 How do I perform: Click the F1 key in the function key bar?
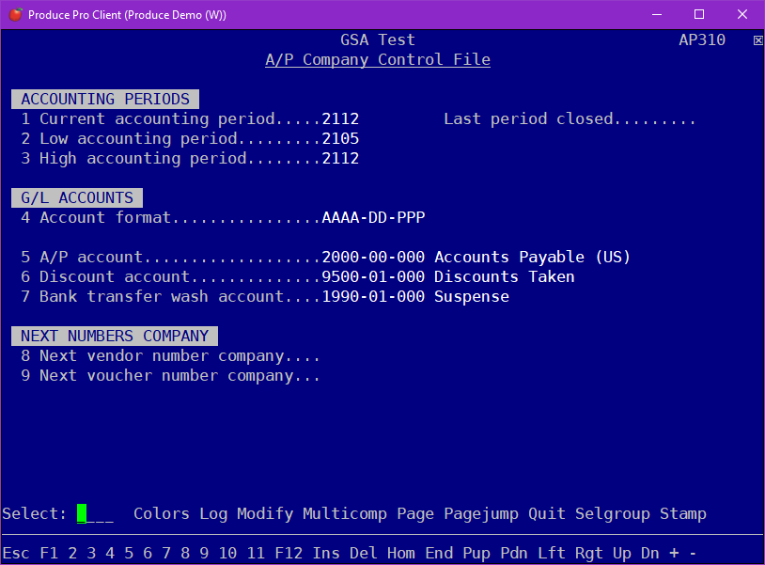pyautogui.click(x=49, y=554)
